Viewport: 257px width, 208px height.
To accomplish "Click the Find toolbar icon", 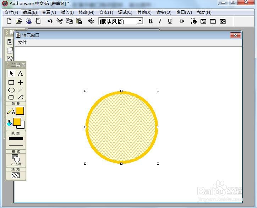I will point(91,21).
